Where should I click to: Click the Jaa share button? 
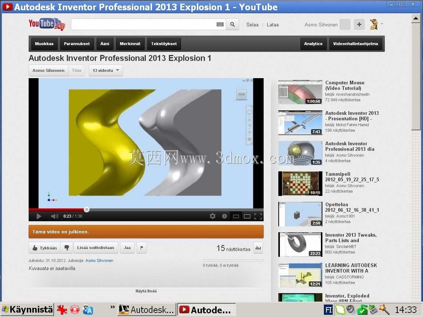(x=127, y=248)
